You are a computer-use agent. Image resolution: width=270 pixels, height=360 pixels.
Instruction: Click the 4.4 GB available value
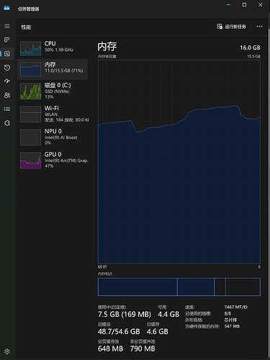[x=168, y=314]
